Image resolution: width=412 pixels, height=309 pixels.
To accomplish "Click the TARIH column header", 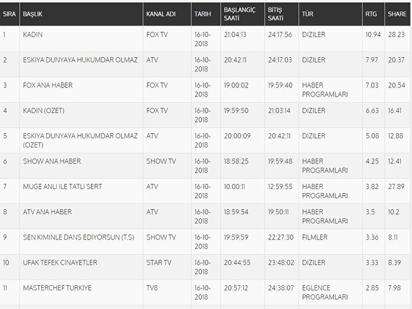I will click(202, 14).
